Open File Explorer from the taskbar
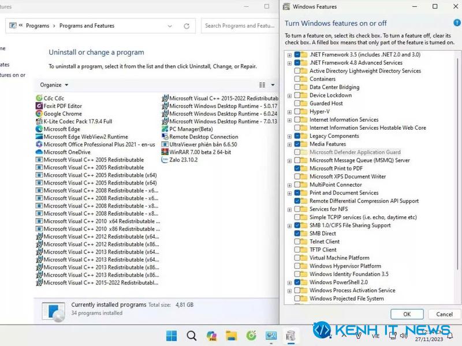 pyautogui.click(x=232, y=336)
